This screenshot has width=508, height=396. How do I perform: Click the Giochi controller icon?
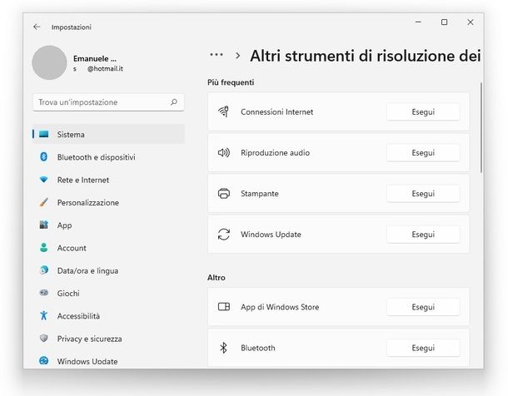pyautogui.click(x=44, y=293)
